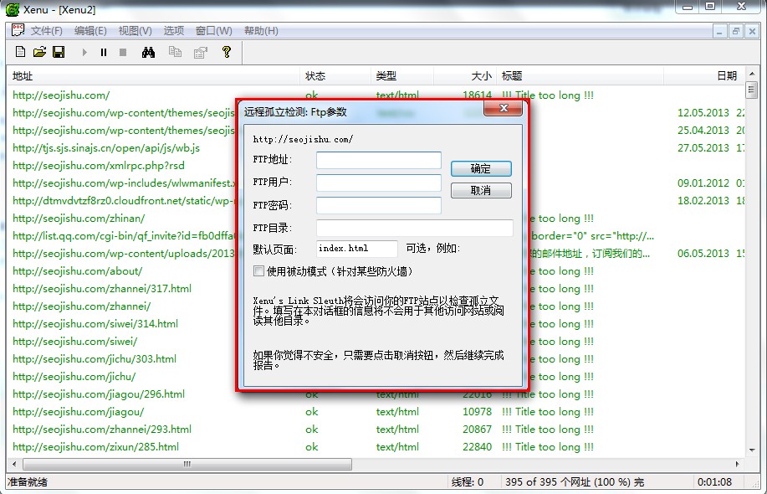Open the Help question mark icon
Image resolution: width=767 pixels, height=494 pixels.
click(x=226, y=52)
